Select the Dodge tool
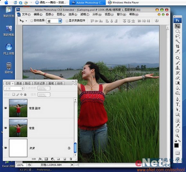Viewport: 186px width, 172px height. tap(177, 93)
